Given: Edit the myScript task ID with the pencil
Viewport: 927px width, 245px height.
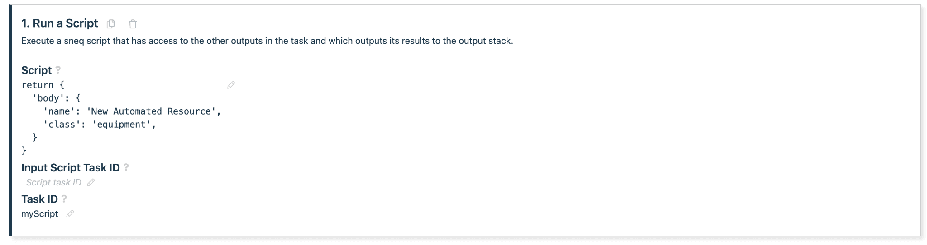Looking at the screenshot, I should coord(70,214).
